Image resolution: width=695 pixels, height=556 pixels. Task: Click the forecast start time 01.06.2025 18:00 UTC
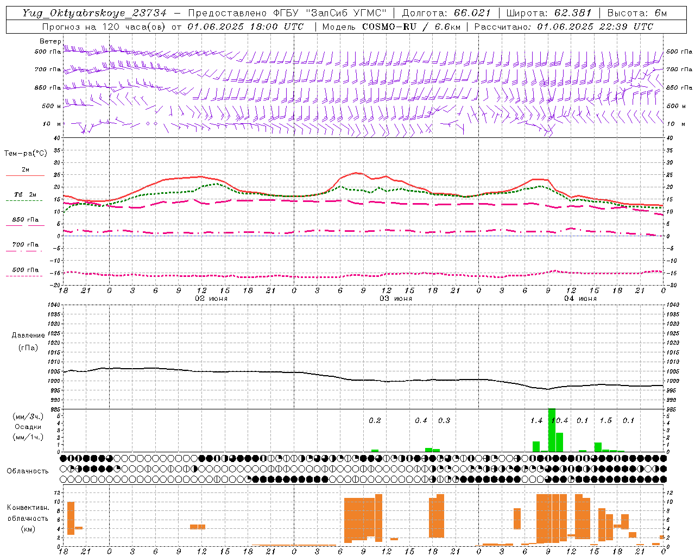(245, 27)
